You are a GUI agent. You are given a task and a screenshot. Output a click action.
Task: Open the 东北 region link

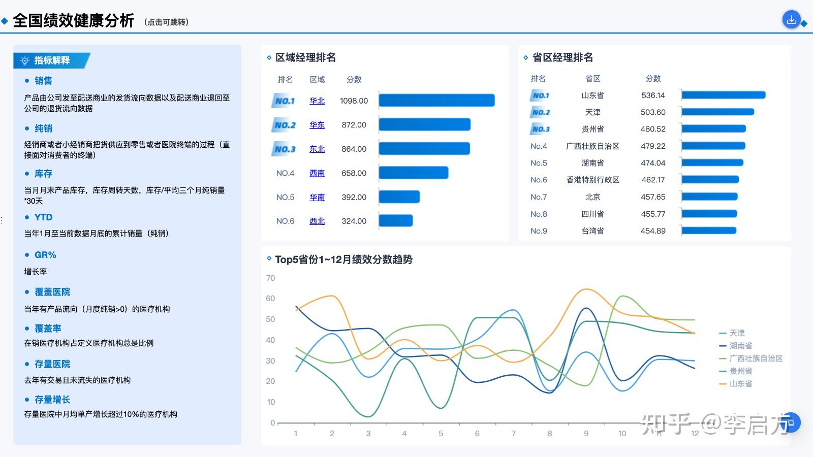317,149
